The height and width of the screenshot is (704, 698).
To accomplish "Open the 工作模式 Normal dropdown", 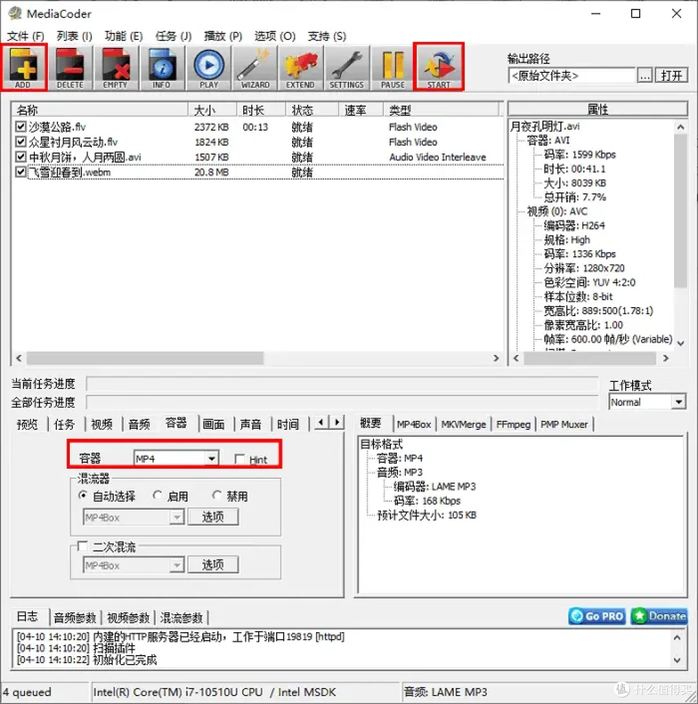I will 648,402.
